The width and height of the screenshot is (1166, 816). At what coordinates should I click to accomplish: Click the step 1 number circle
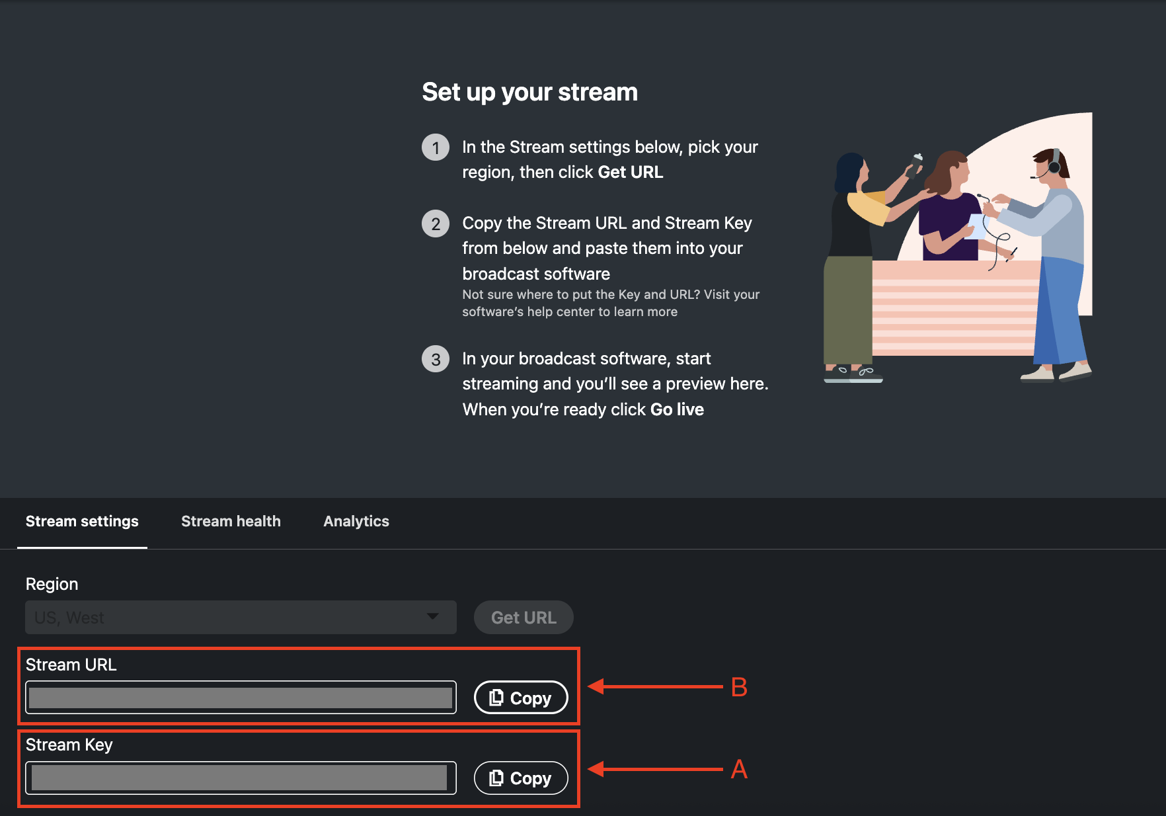[436, 147]
